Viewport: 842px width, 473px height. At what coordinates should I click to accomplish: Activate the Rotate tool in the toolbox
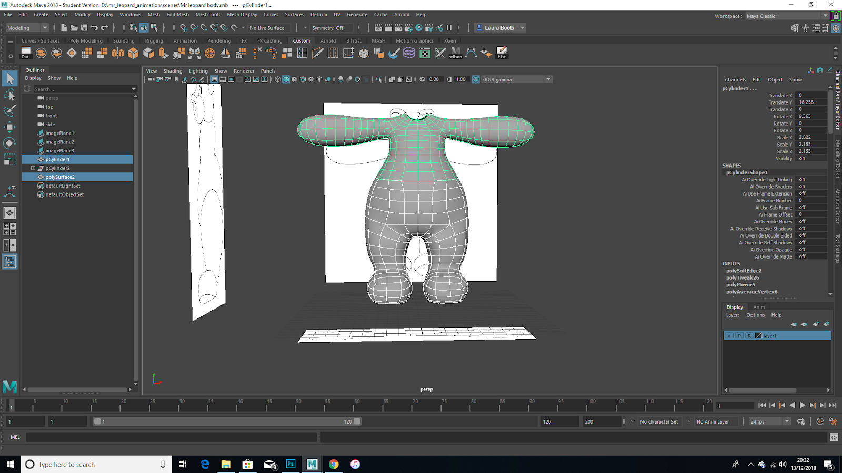pyautogui.click(x=9, y=143)
